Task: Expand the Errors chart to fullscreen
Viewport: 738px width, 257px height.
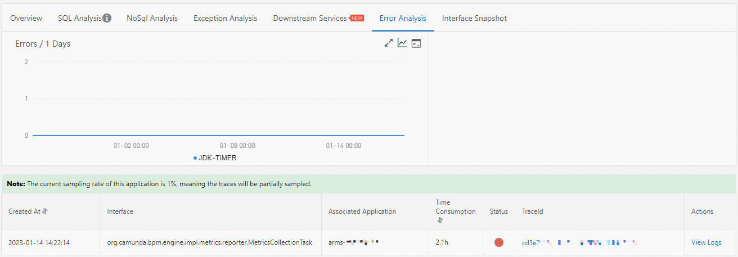Action: [x=388, y=43]
